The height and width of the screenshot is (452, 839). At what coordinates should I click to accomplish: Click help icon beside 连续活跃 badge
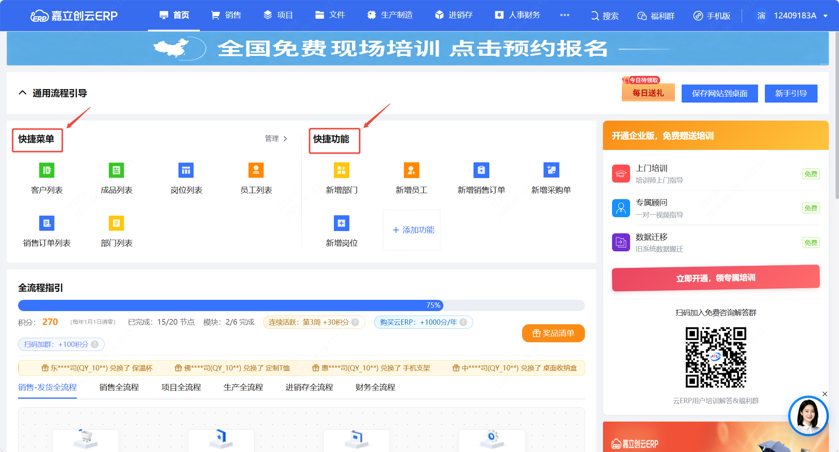pyautogui.click(x=355, y=322)
